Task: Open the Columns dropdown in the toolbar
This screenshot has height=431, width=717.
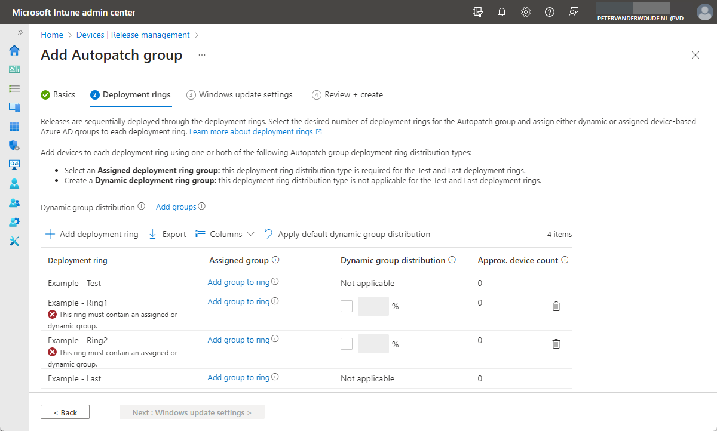Action: 225,233
